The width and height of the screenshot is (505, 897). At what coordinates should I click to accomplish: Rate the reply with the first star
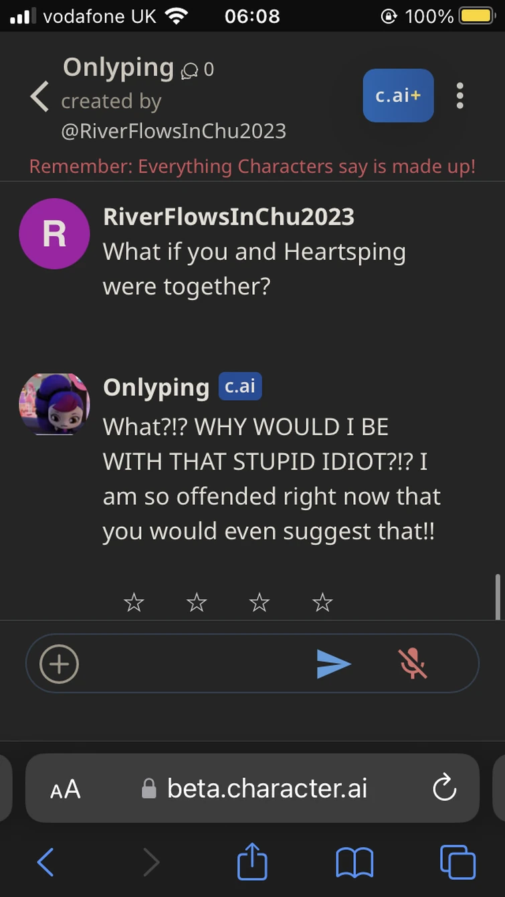[x=134, y=603]
